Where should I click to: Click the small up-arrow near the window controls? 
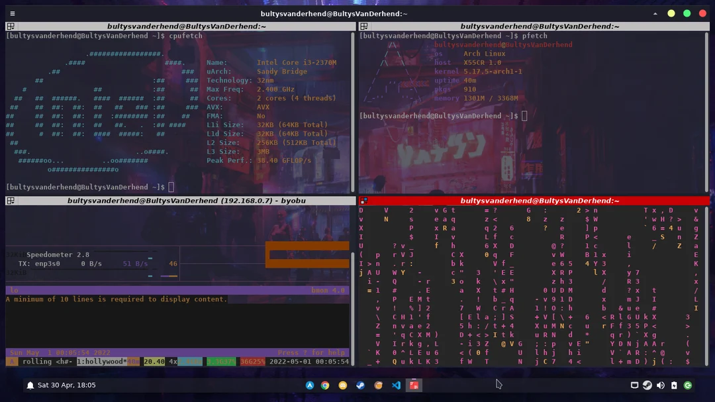(x=655, y=13)
